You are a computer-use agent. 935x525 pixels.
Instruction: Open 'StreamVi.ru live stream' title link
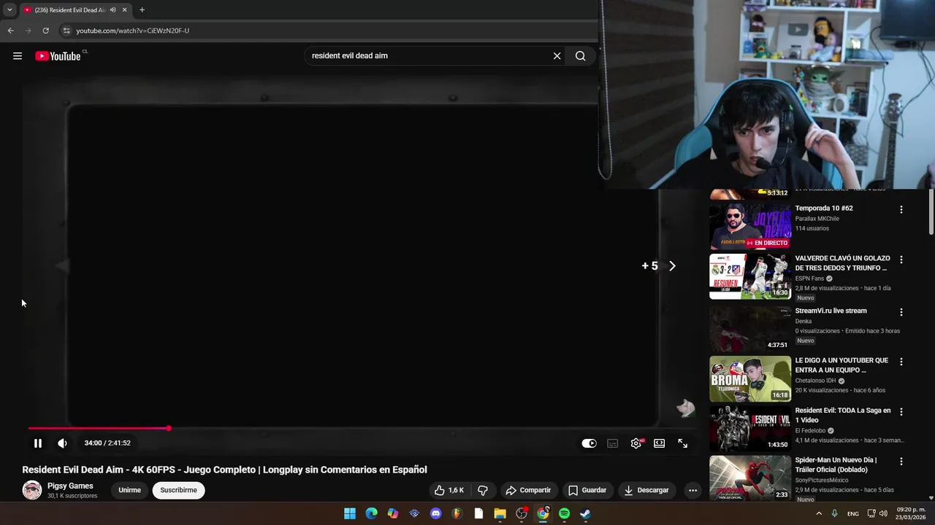[x=831, y=311]
